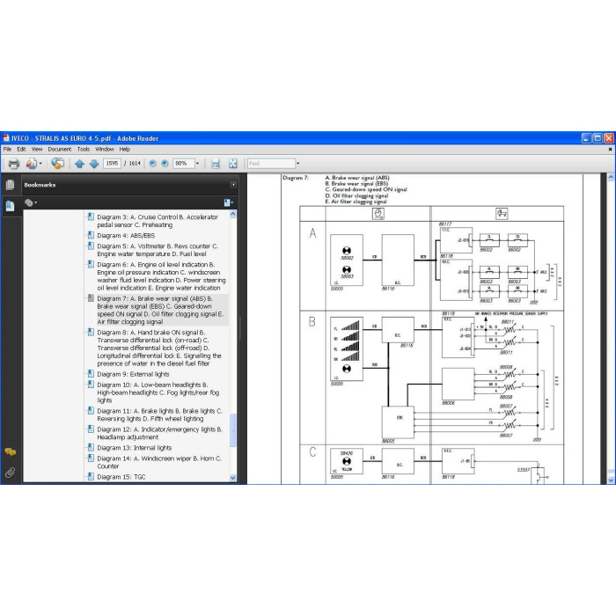
Task: Click the Print icon in toolbar
Action: coord(14,164)
